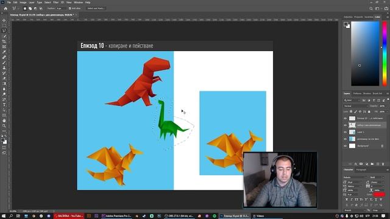Select the Clone Stamp tool
Image resolution: width=390 pixels, height=219 pixels.
click(4, 68)
